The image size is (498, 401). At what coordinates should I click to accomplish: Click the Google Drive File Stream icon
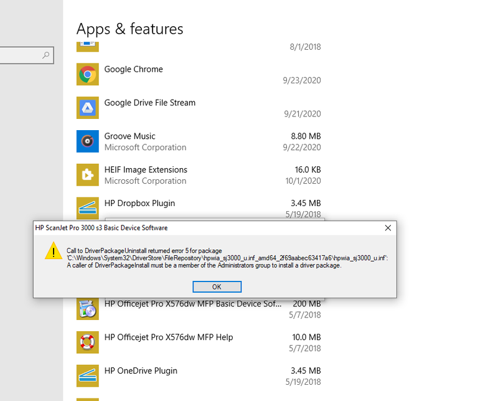[87, 108]
